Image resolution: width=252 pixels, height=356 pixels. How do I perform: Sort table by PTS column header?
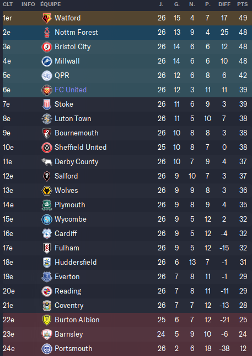coord(242,4)
